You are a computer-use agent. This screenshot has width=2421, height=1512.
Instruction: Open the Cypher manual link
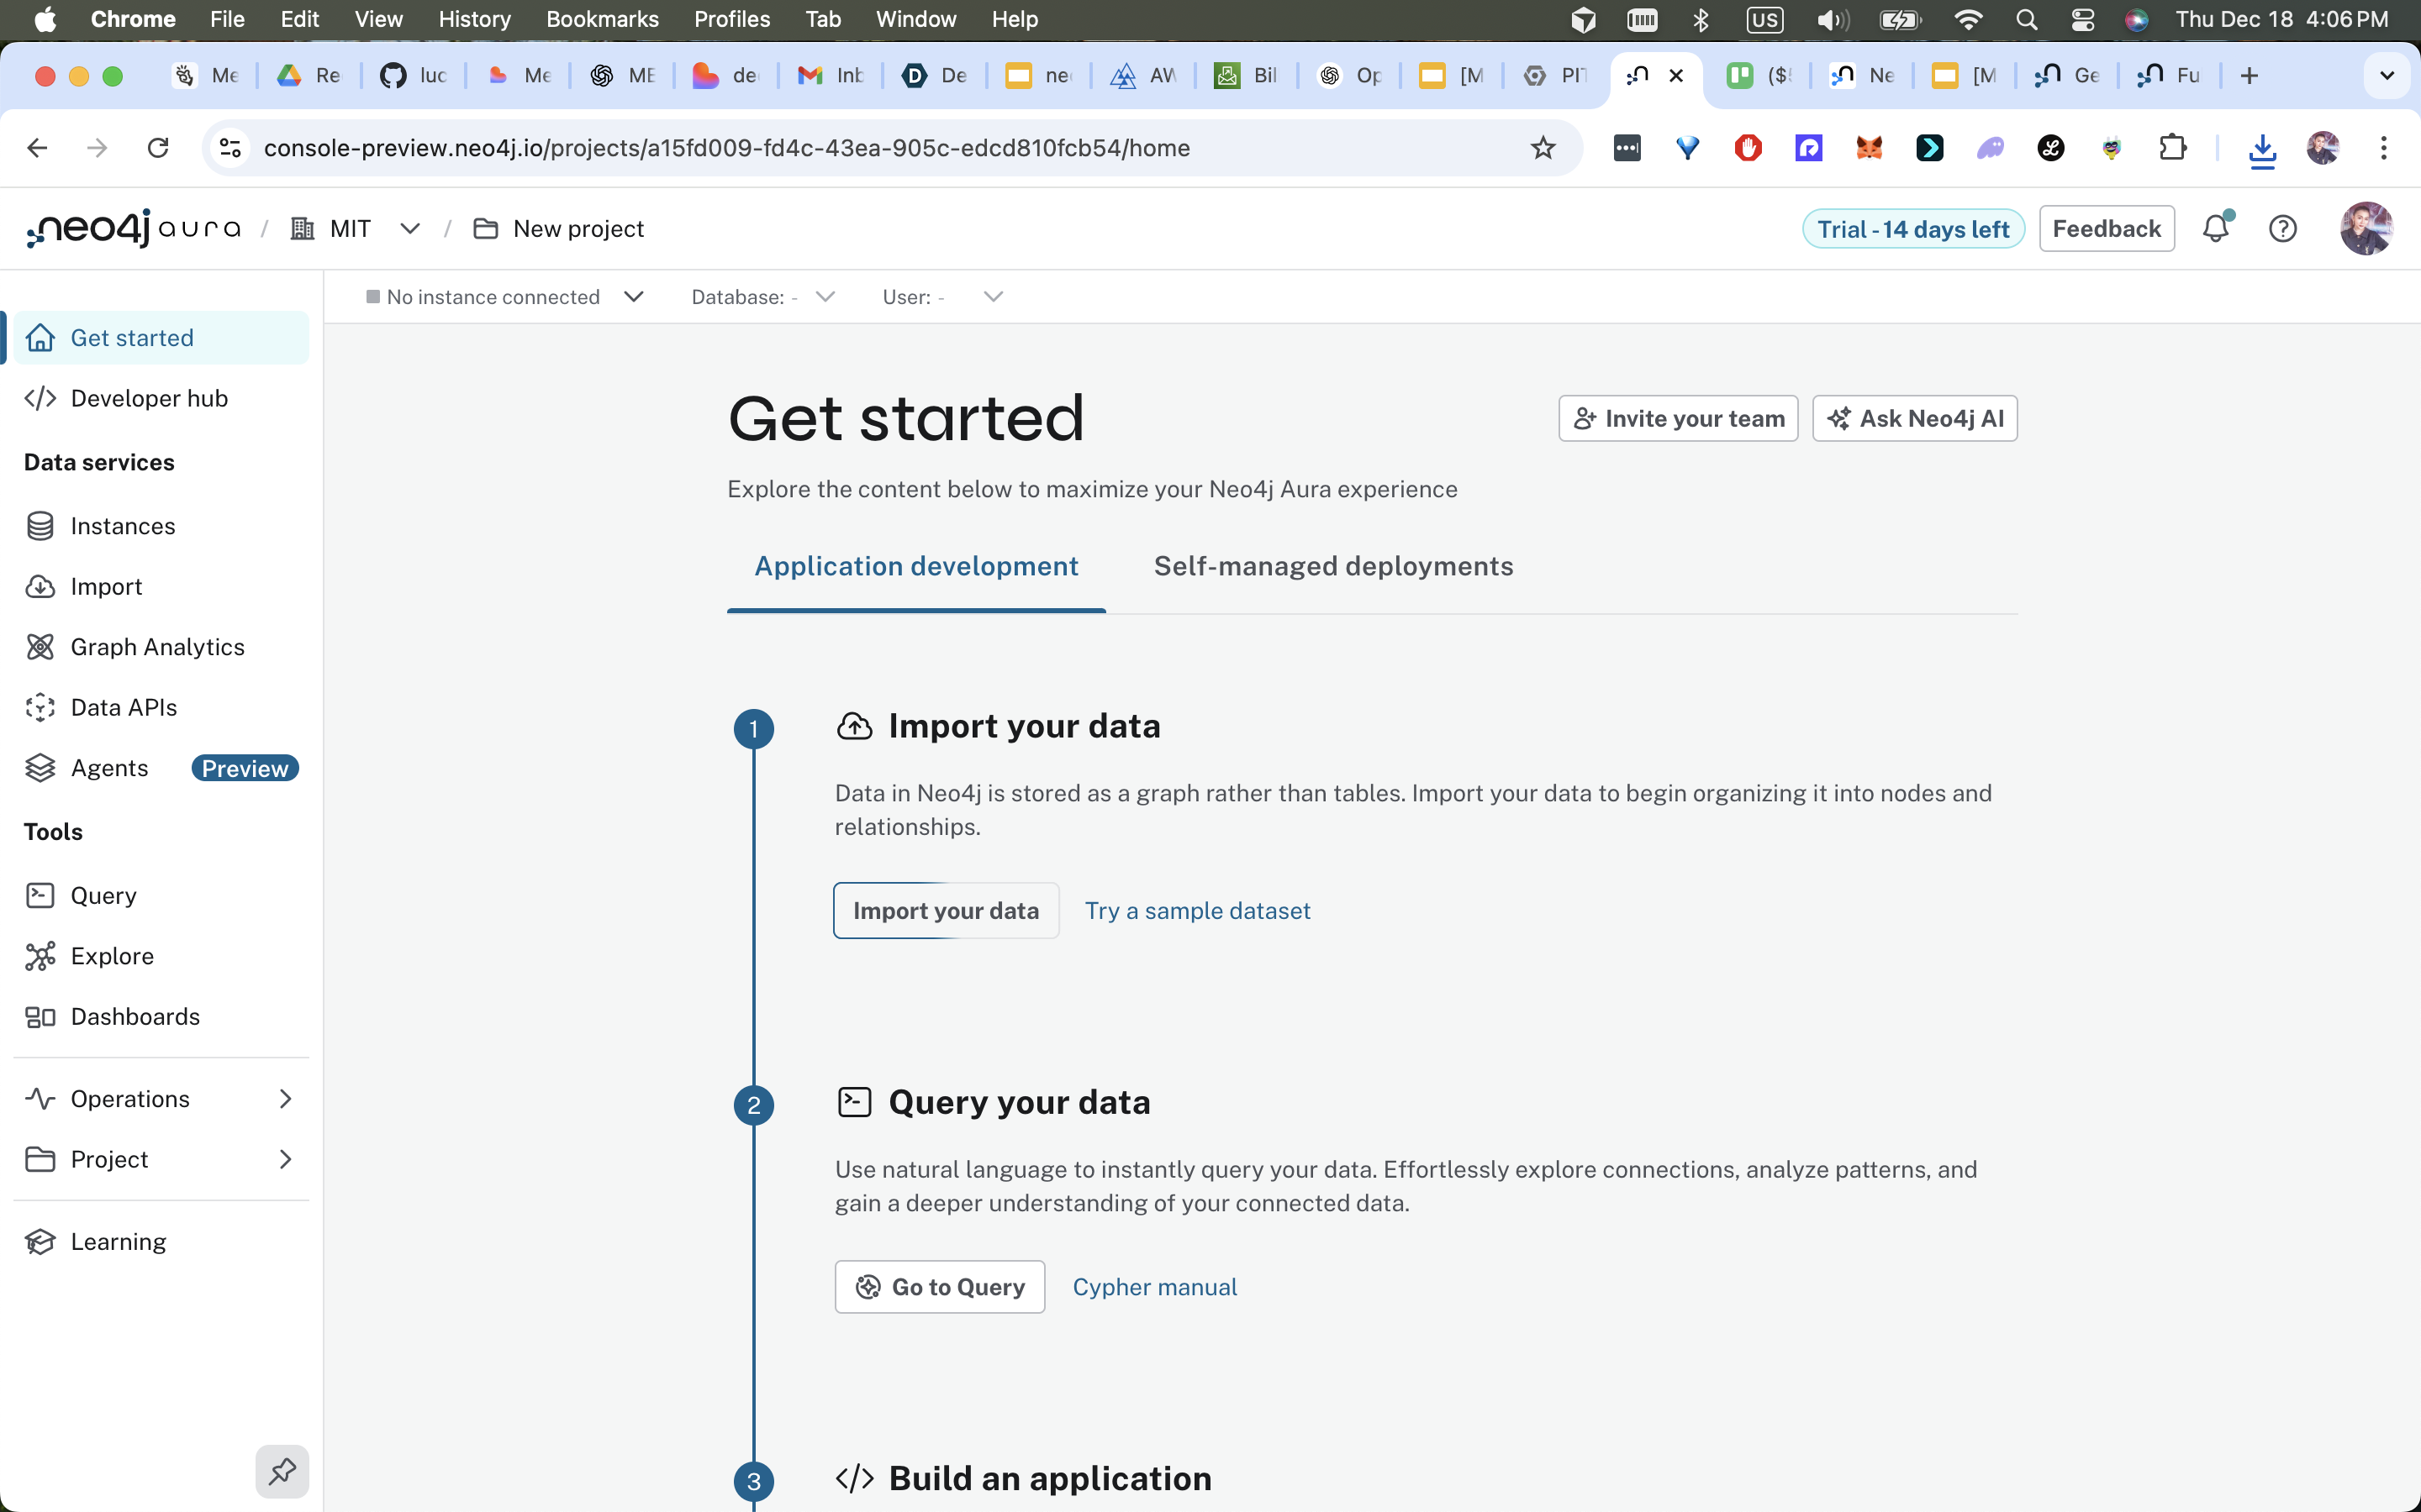click(x=1153, y=1287)
